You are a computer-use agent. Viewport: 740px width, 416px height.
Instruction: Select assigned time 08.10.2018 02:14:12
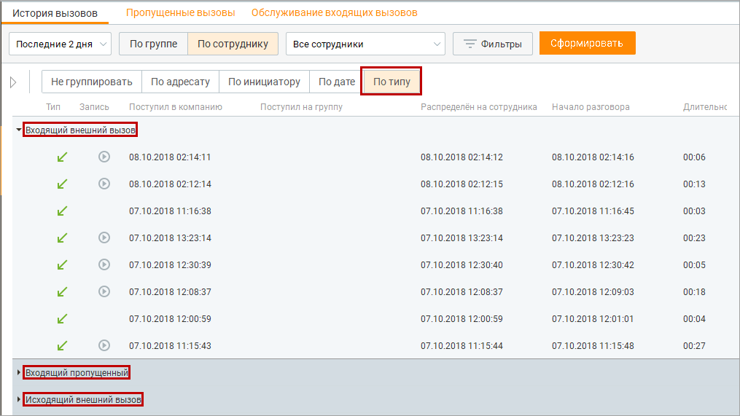click(x=461, y=157)
